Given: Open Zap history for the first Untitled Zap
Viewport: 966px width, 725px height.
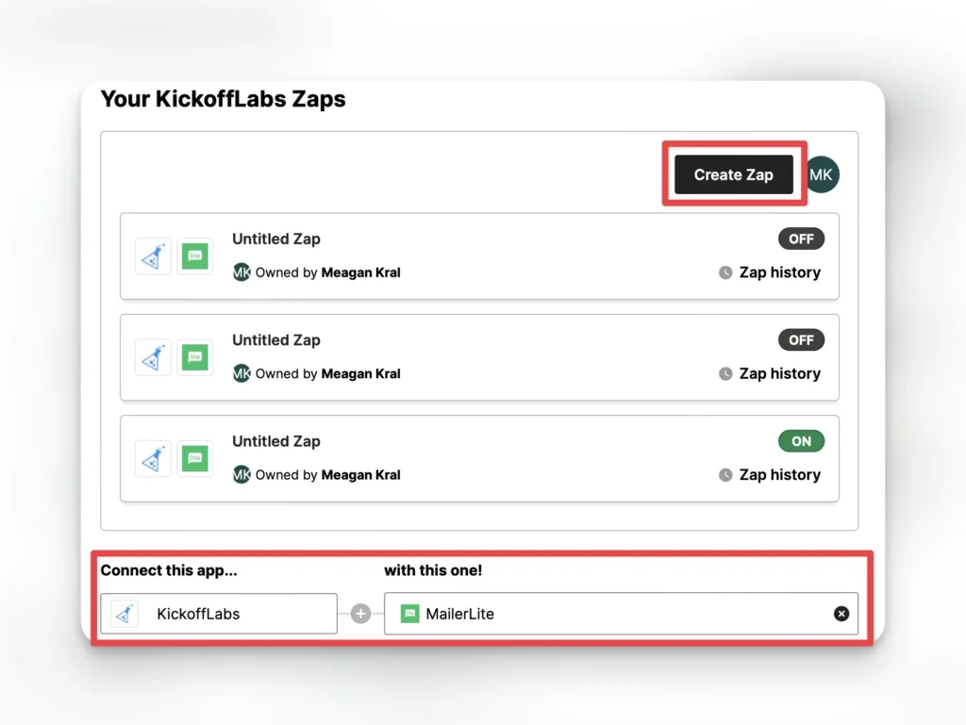Looking at the screenshot, I should 779,272.
